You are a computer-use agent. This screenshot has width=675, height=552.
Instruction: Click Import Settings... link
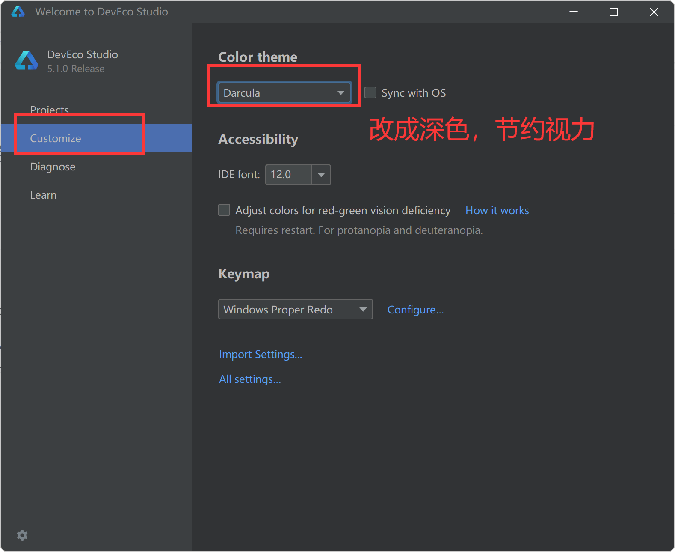[261, 354]
